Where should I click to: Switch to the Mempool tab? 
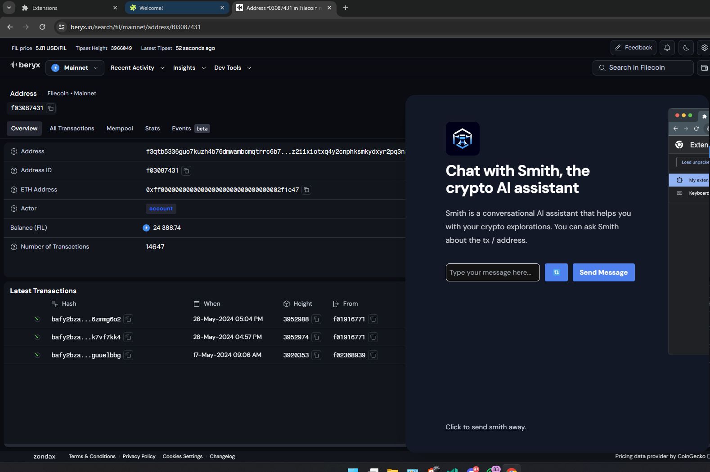point(120,129)
